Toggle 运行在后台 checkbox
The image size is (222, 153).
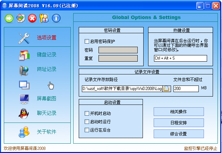(x=87, y=130)
